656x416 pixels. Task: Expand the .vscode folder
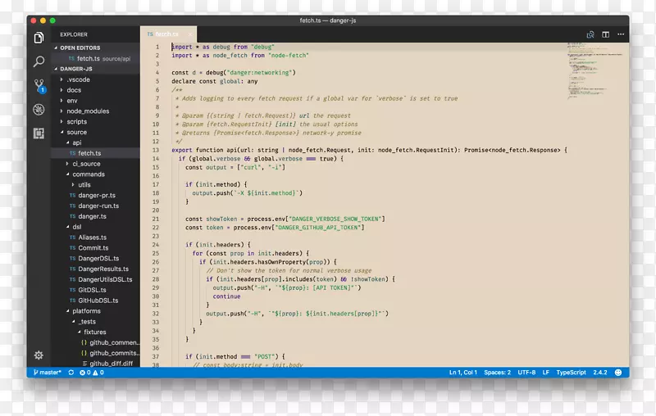(x=79, y=79)
